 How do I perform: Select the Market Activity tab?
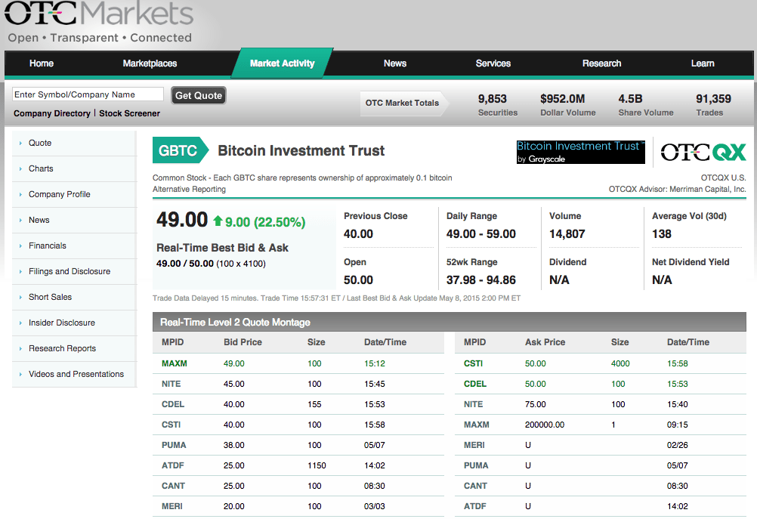pos(282,63)
